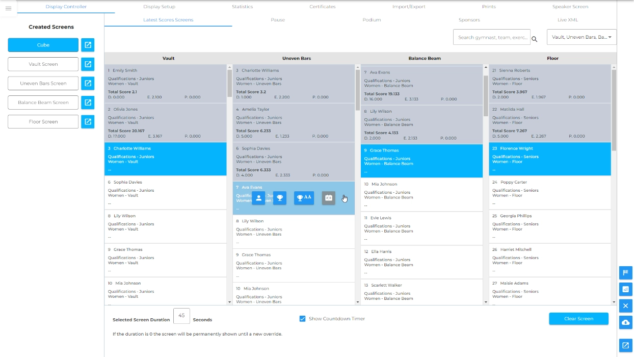Toggle Show Countdown Timer checkbox
This screenshot has height=357, width=634.
pos(303,319)
